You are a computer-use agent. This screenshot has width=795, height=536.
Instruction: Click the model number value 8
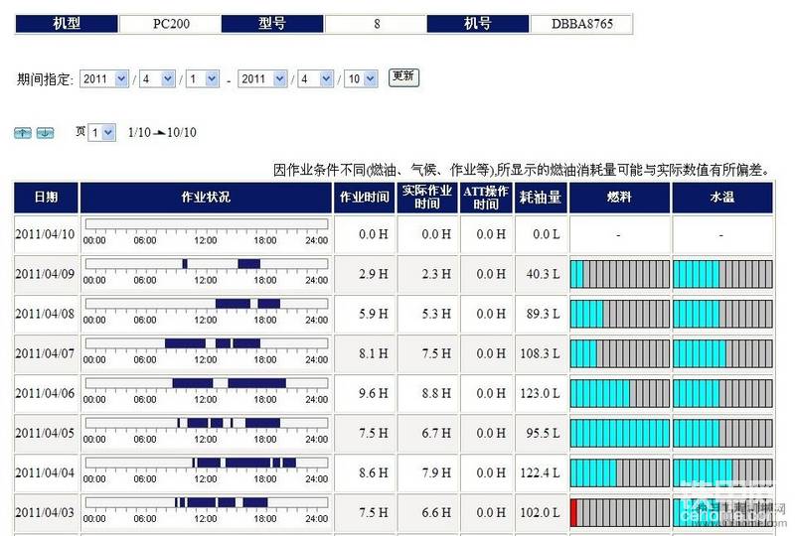point(377,24)
